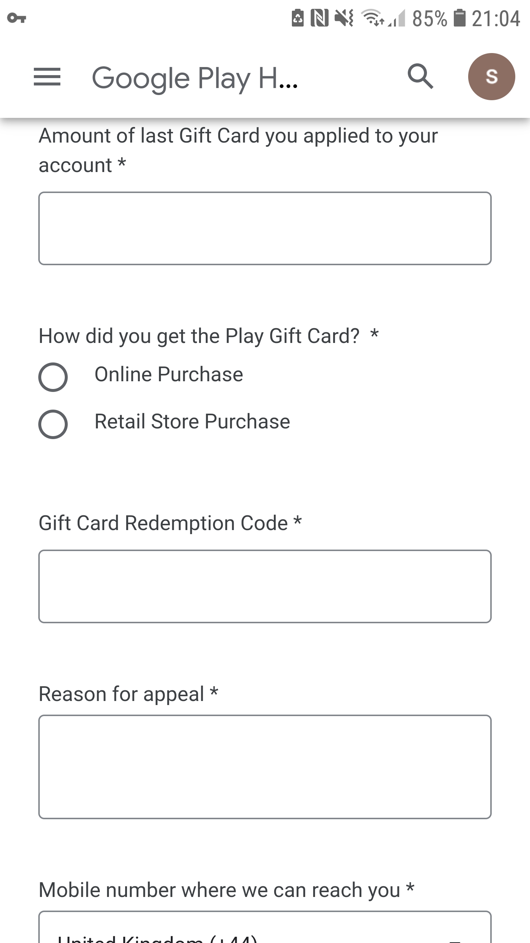Tap the search magnifier icon
Viewport: 530px width, 943px height.
(x=420, y=77)
